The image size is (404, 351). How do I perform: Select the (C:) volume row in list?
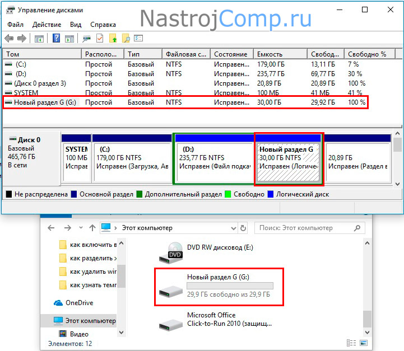tap(185, 64)
